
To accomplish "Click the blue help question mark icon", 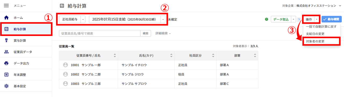I will click(299, 20).
